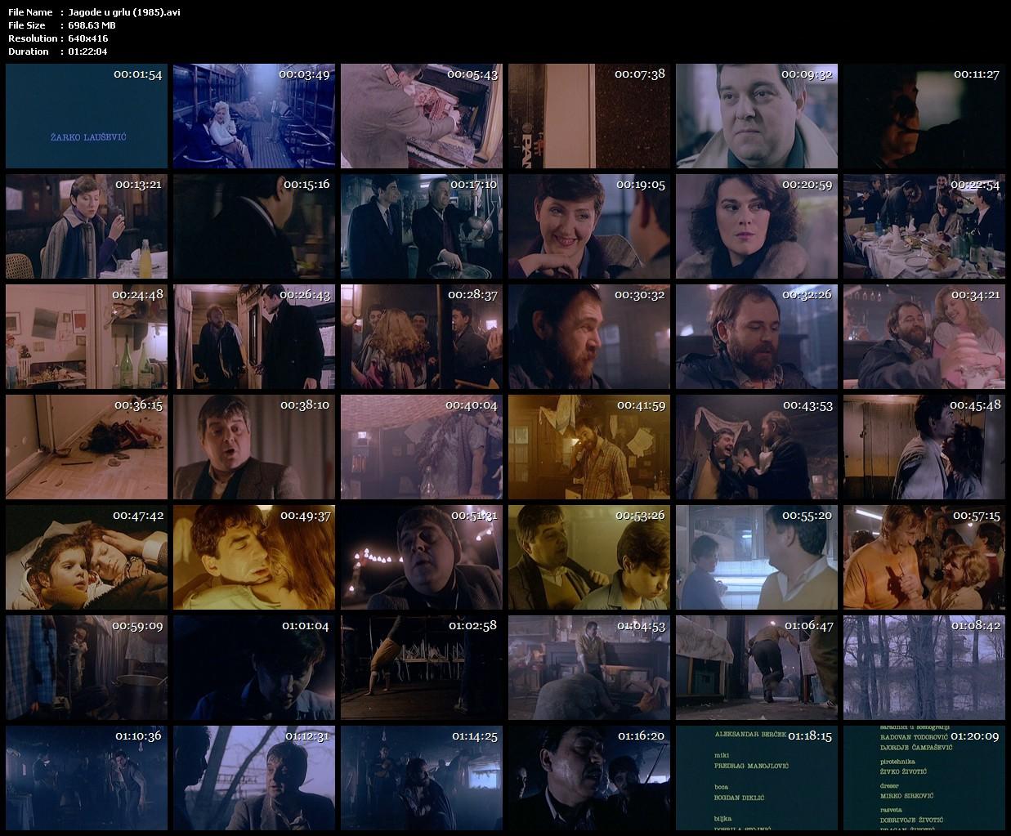Select the duration value 01:22:04
This screenshot has width=1011, height=836.
click(88, 51)
